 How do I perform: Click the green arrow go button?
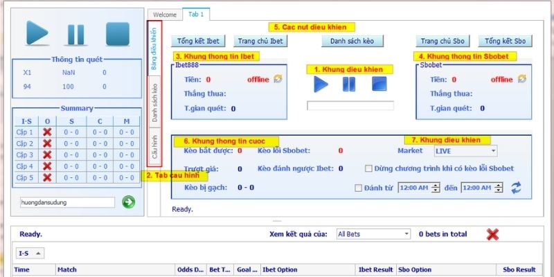(129, 202)
